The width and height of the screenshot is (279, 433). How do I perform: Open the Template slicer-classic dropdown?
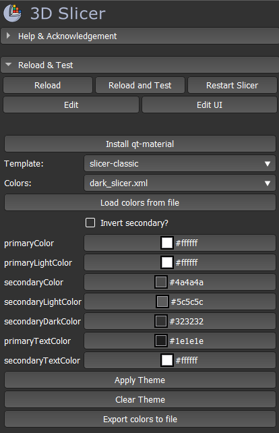pyautogui.click(x=180, y=163)
